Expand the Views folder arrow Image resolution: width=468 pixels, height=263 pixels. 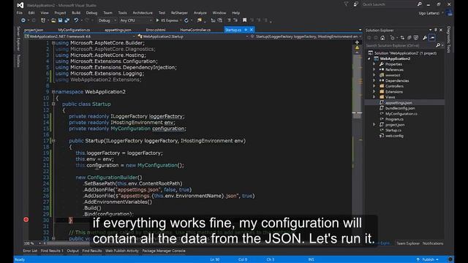coord(374,97)
